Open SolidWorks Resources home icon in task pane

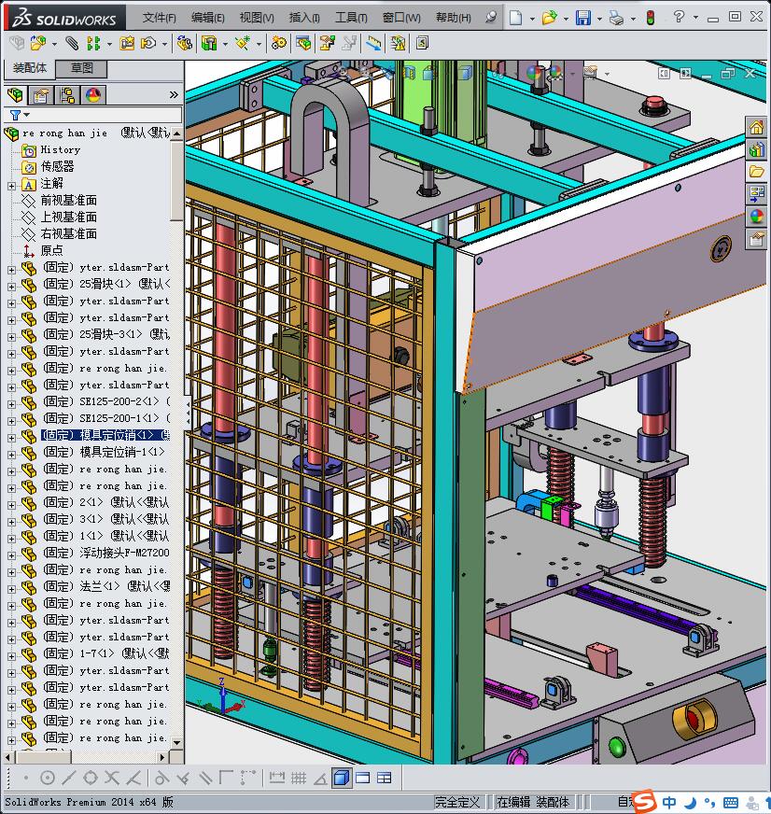point(756,127)
